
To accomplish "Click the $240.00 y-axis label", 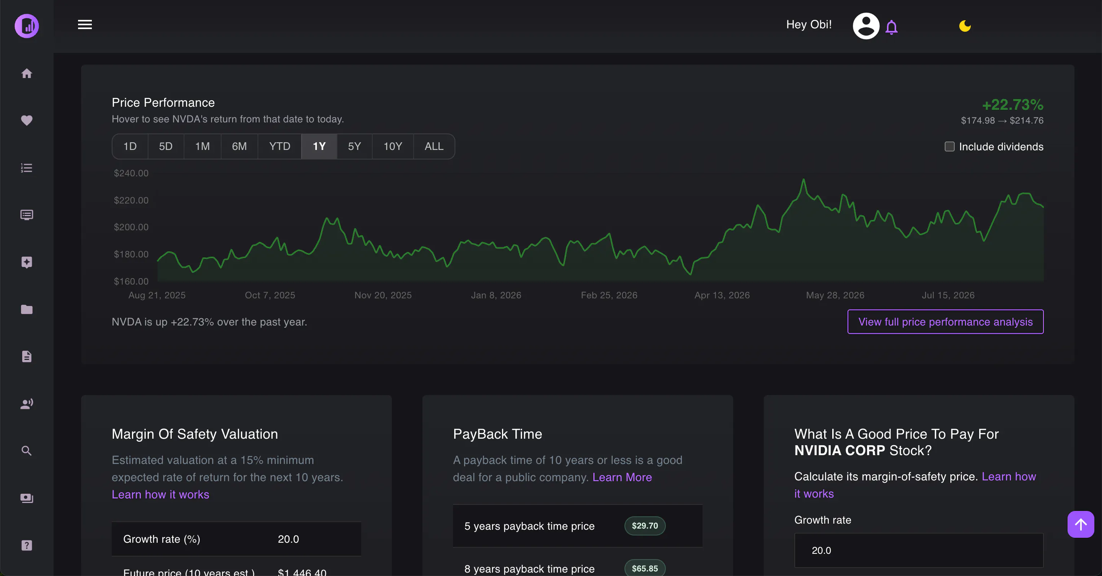I will pos(131,173).
